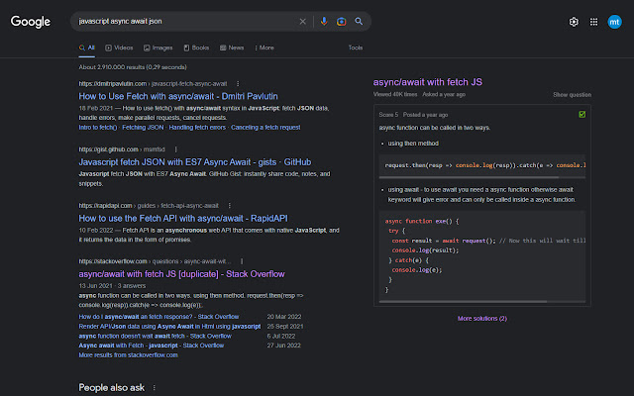This screenshot has height=396, width=634.
Task: Open options menu for stackoverflow.com result
Action: point(242,261)
